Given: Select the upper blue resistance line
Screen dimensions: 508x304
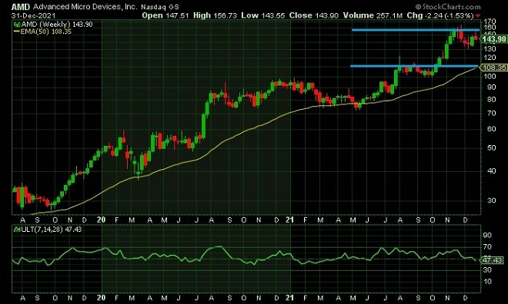Looking at the screenshot, I should click(x=416, y=30).
